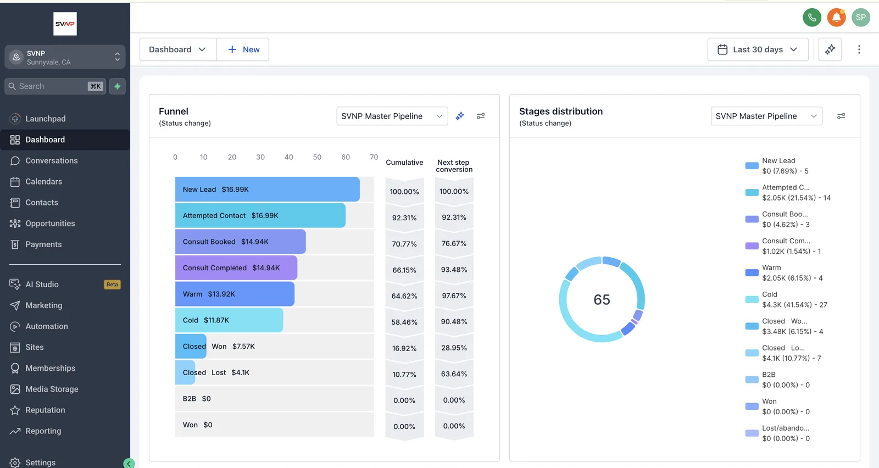The height and width of the screenshot is (468, 879).
Task: Open Contacts in sidebar
Action: 65,202
